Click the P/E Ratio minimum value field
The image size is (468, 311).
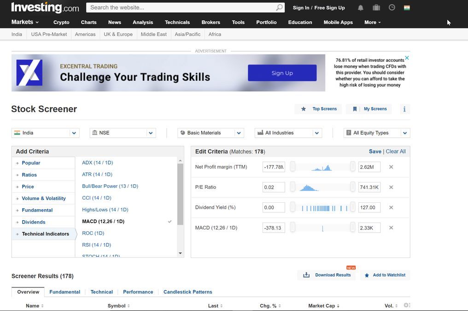pos(274,188)
